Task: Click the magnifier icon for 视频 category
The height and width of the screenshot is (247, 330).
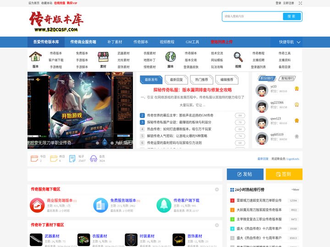Action: pos(238,57)
